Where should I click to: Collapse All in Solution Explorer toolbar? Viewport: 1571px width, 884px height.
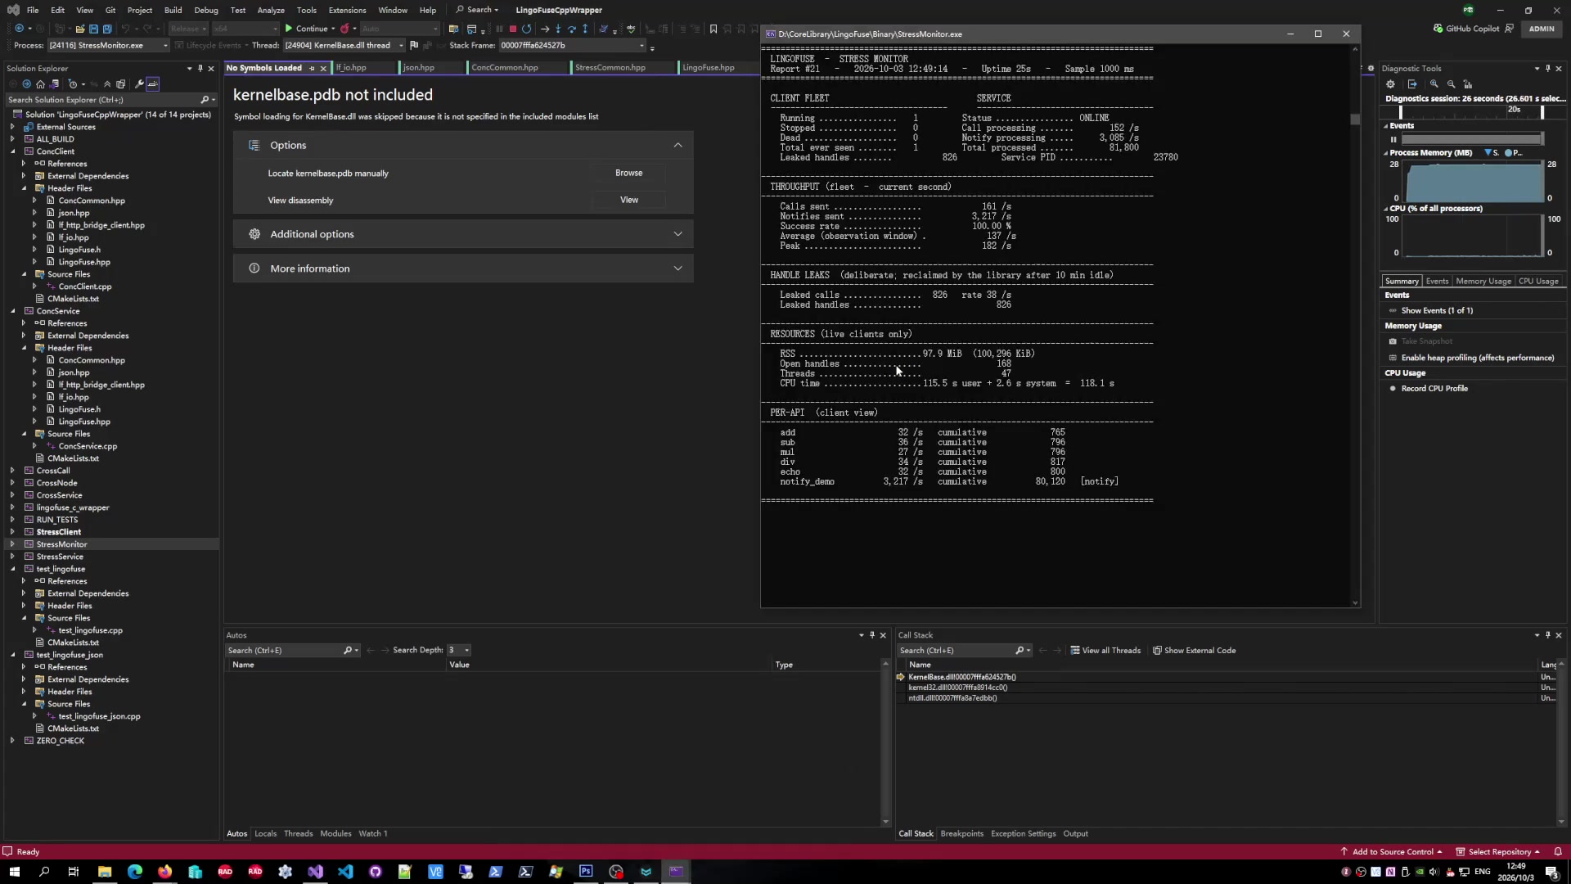106,83
